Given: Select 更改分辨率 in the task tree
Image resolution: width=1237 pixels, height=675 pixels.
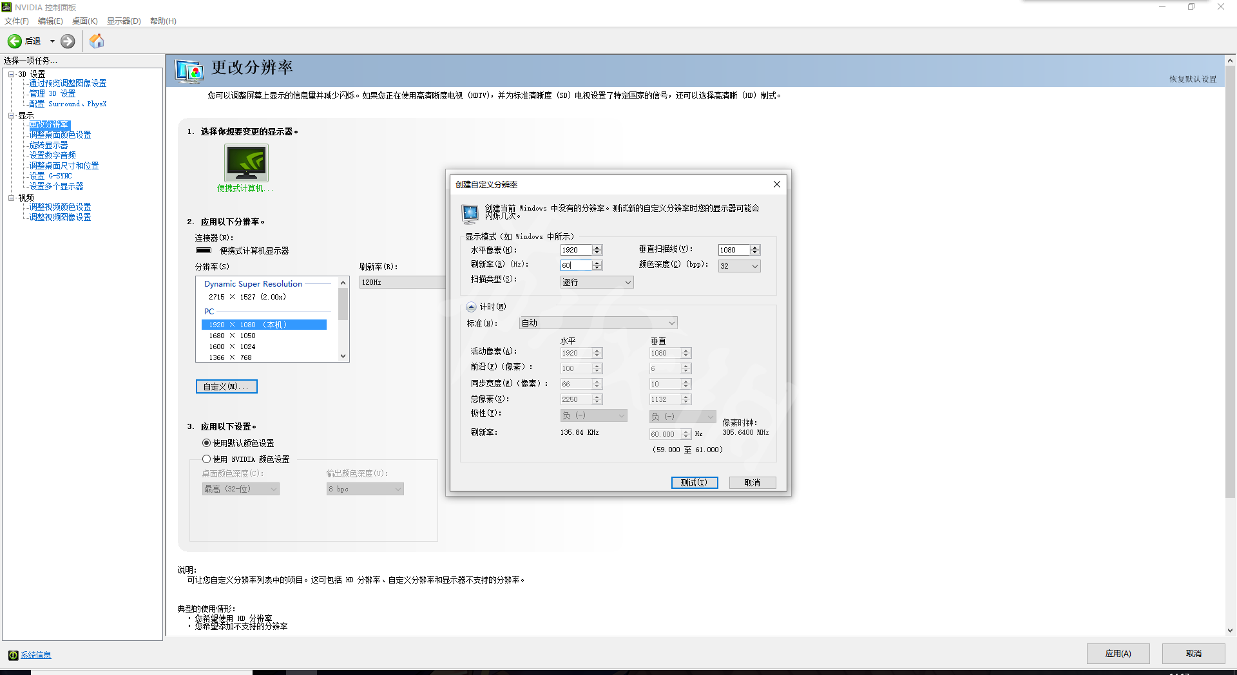Looking at the screenshot, I should (49, 124).
